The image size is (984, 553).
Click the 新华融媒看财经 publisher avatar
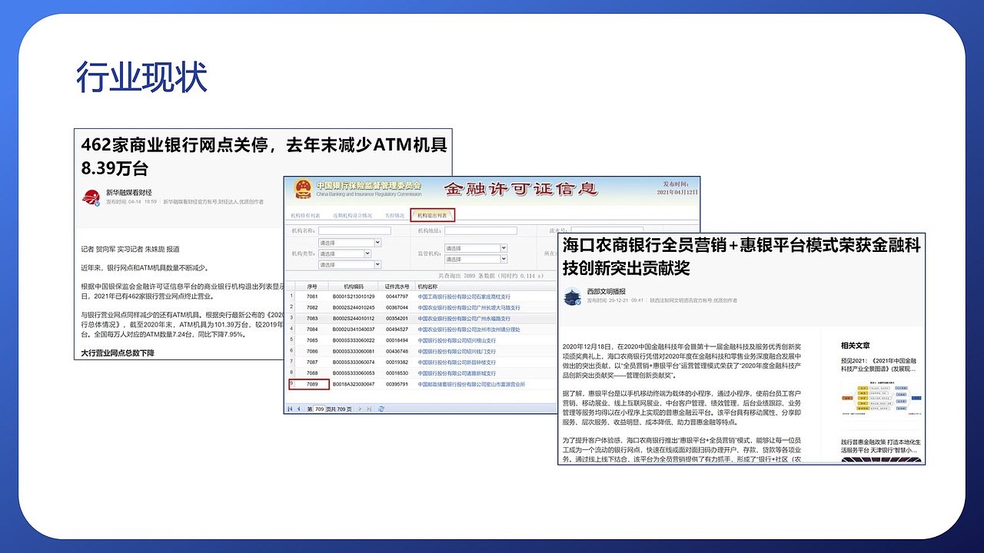click(92, 197)
